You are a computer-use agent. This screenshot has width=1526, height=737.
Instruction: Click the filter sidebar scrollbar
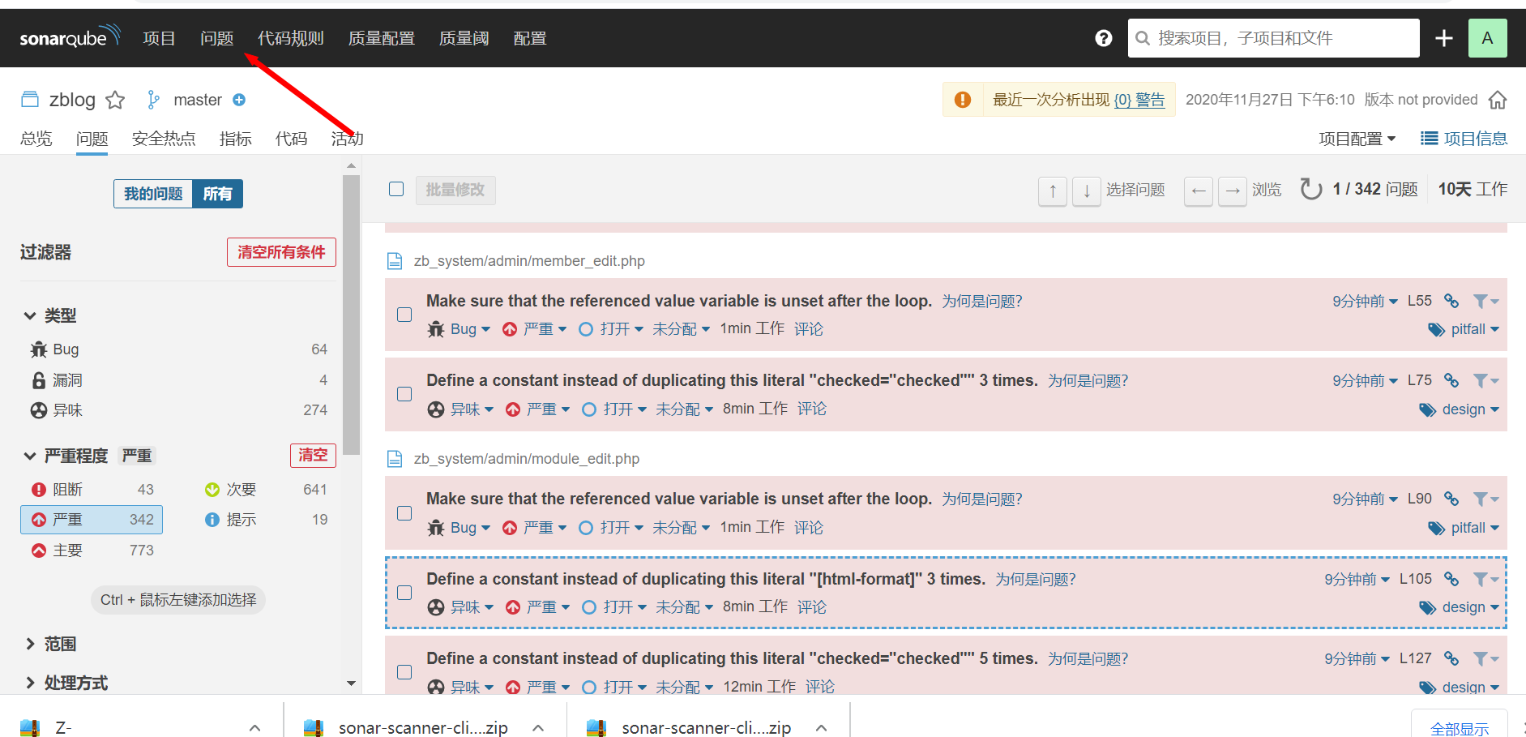pyautogui.click(x=351, y=314)
